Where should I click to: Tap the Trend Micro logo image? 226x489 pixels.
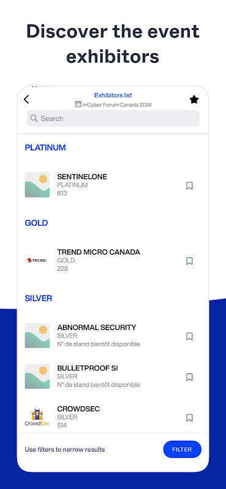tap(37, 260)
